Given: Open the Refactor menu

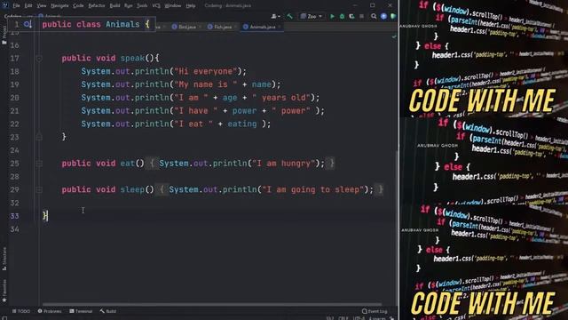Looking at the screenshot, I should [x=97, y=5].
